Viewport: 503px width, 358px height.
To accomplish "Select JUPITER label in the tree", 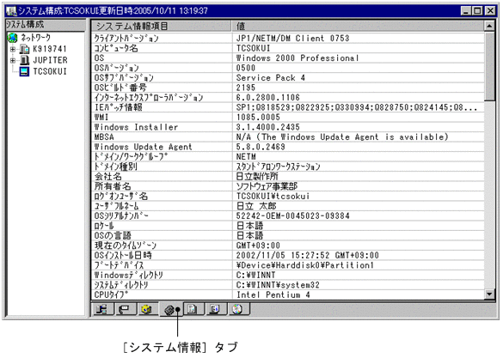I will coord(51,60).
